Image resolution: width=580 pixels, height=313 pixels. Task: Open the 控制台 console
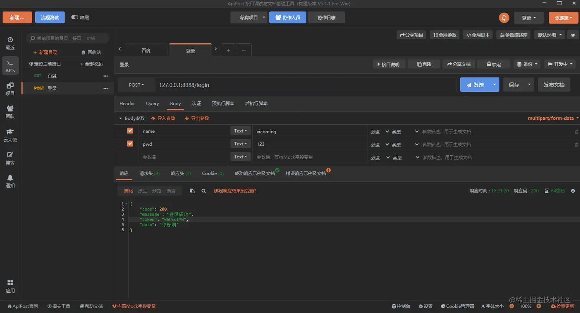pyautogui.click(x=401, y=306)
